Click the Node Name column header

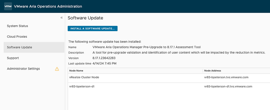click(x=76, y=71)
